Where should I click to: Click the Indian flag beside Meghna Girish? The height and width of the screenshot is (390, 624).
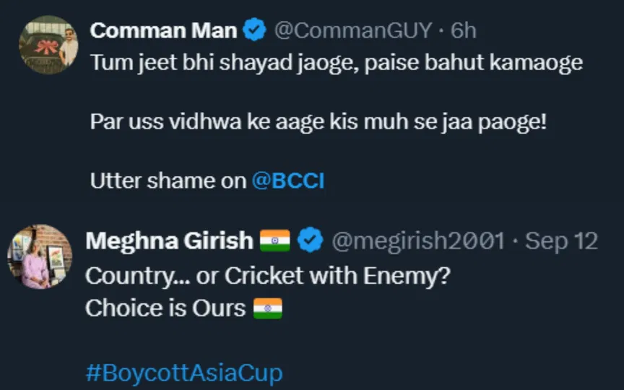click(x=274, y=240)
